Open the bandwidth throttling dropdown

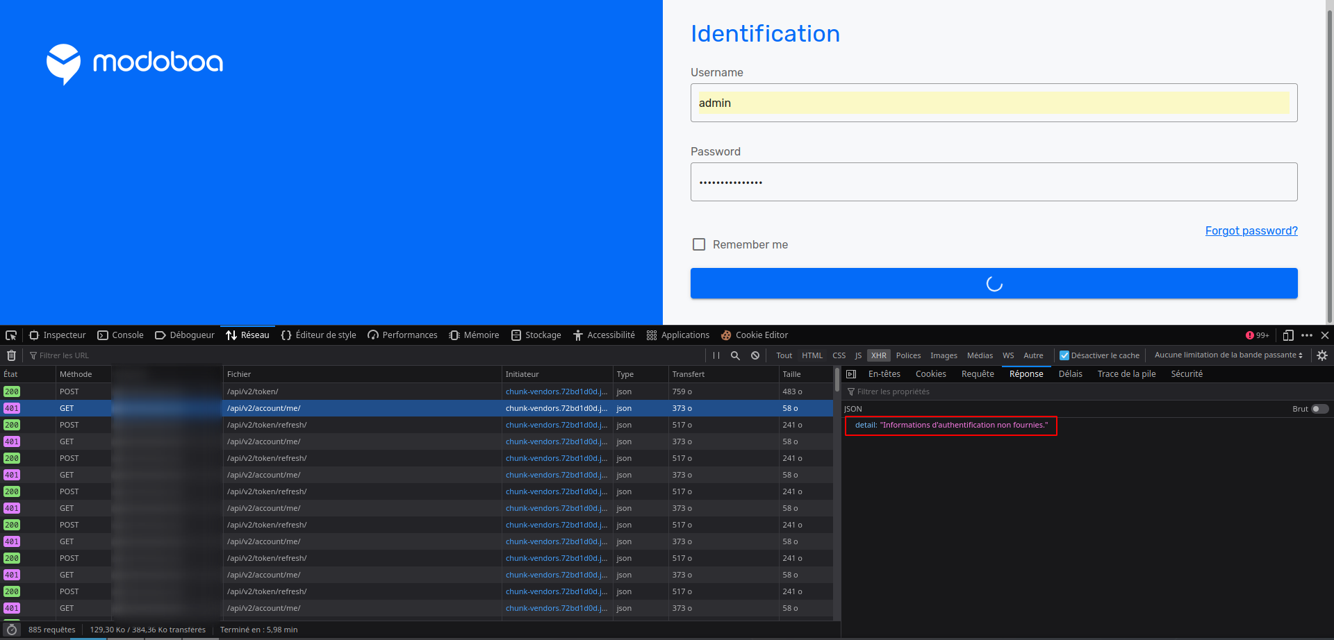1228,355
